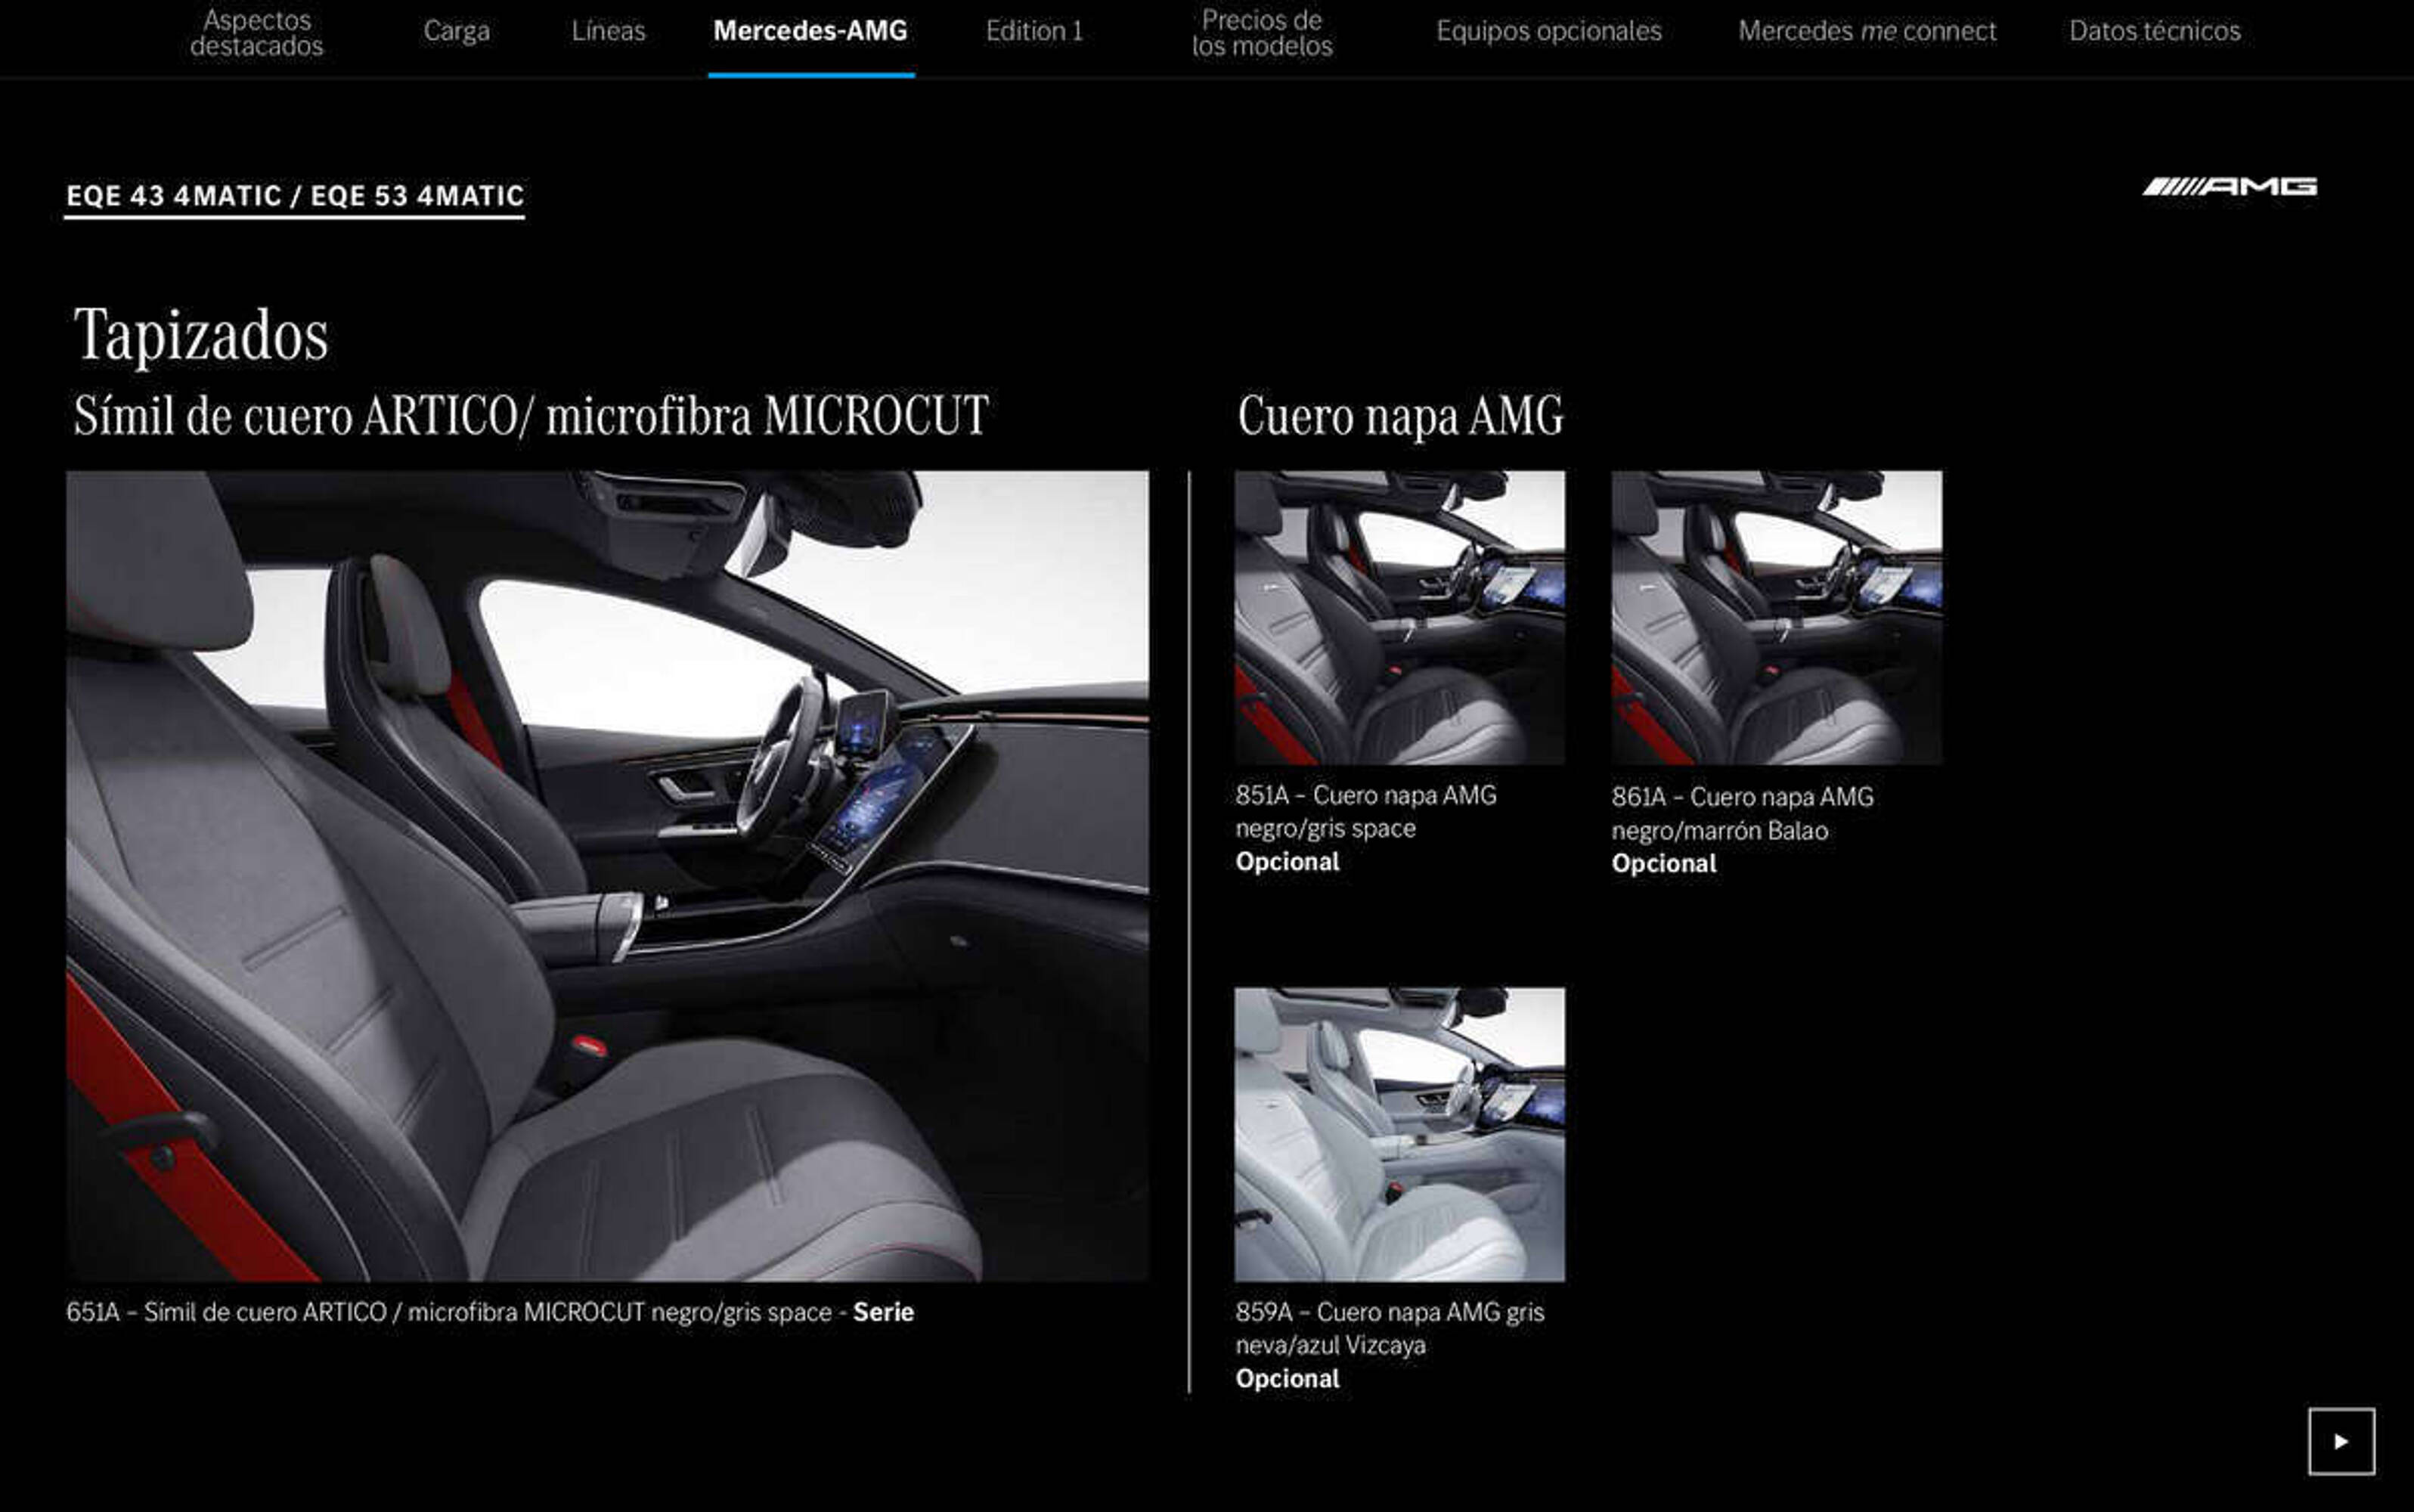Click the next page arrow button
This screenshot has width=2414, height=1512.
pyautogui.click(x=2341, y=1441)
